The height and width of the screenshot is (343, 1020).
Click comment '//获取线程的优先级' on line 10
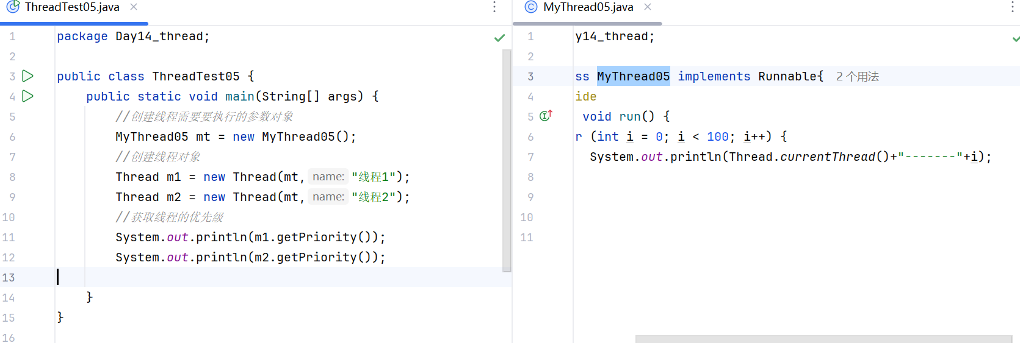pyautogui.click(x=170, y=217)
